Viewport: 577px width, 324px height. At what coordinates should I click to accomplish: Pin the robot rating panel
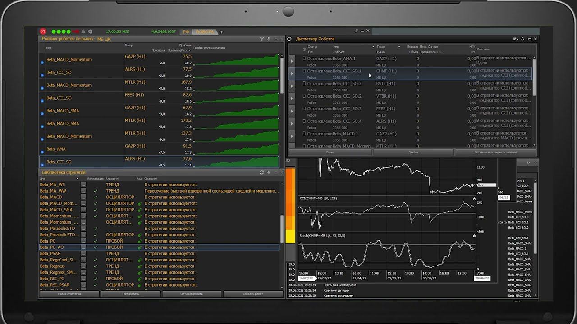coord(269,39)
